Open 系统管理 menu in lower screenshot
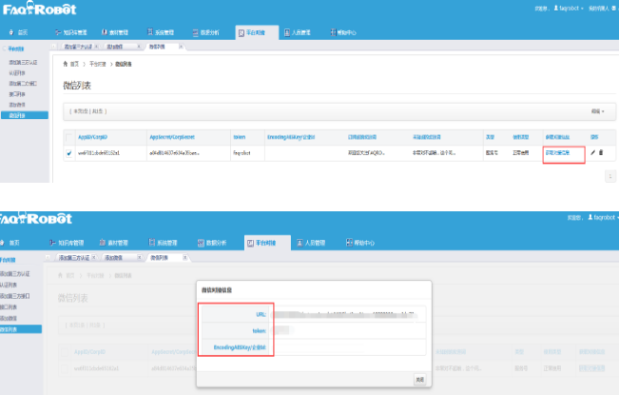The image size is (619, 395). 163,243
